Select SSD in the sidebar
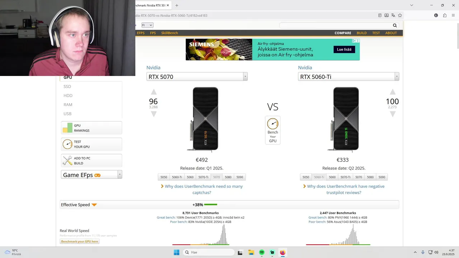 pos(67,86)
